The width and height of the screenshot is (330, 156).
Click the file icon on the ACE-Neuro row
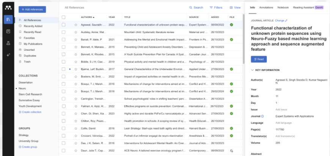click(x=231, y=151)
